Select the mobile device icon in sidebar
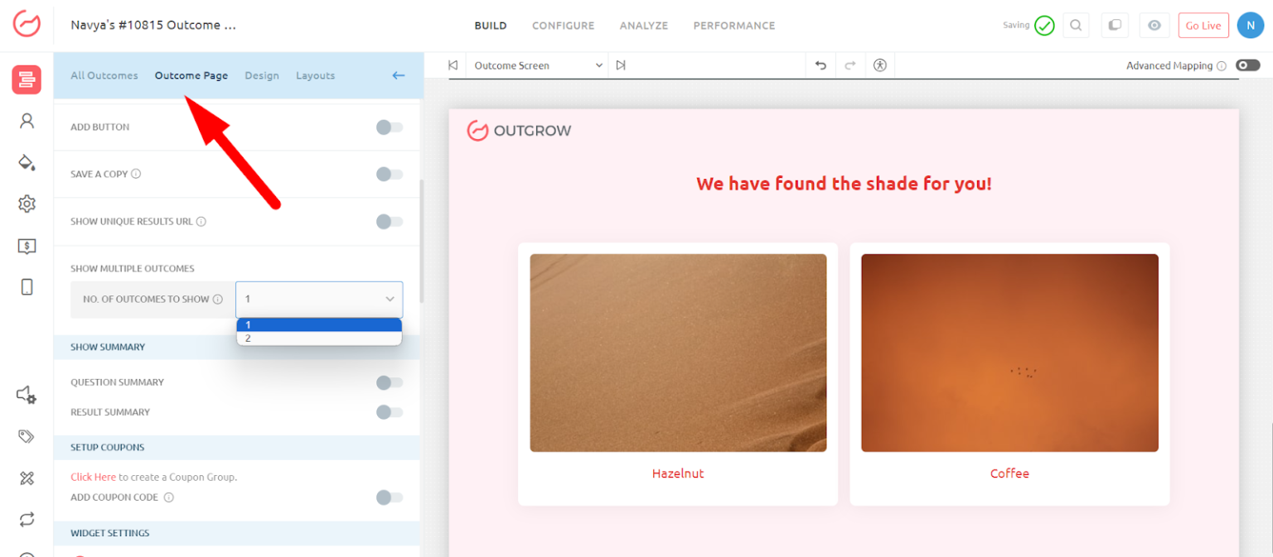Screen dimensions: 1273x557 point(27,287)
